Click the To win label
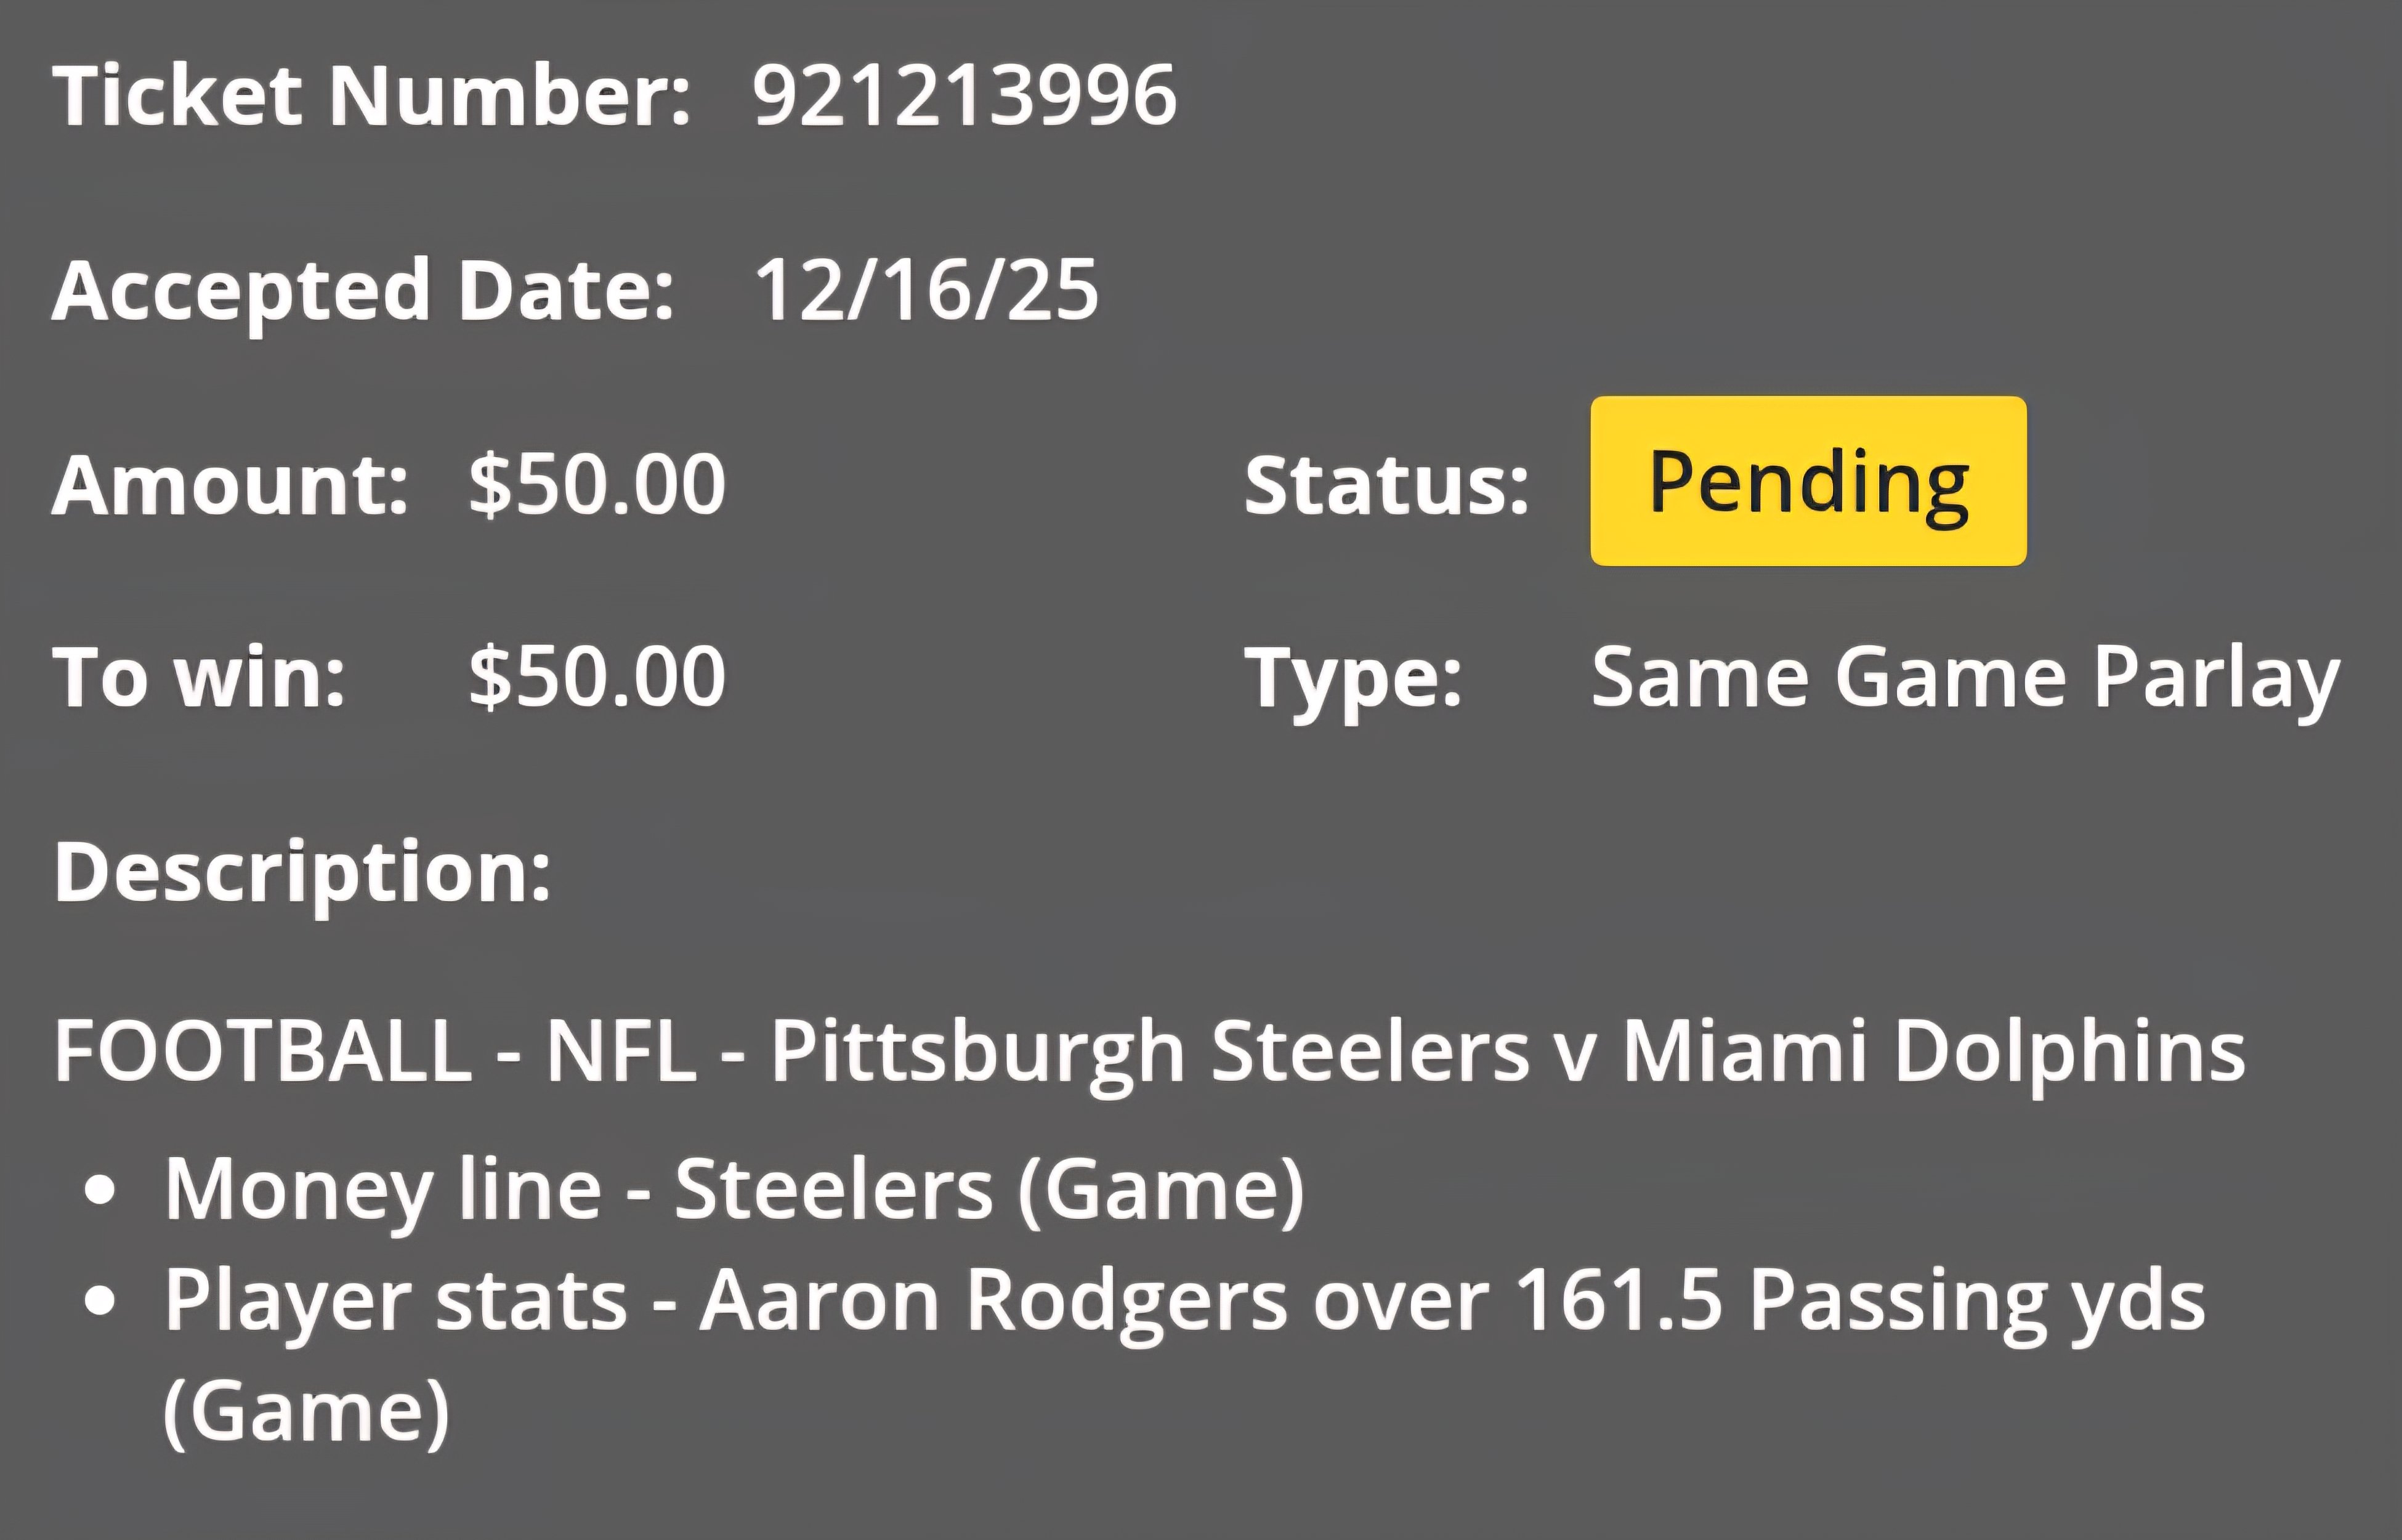Screen dimensions: 2402x1540 (x=199, y=677)
